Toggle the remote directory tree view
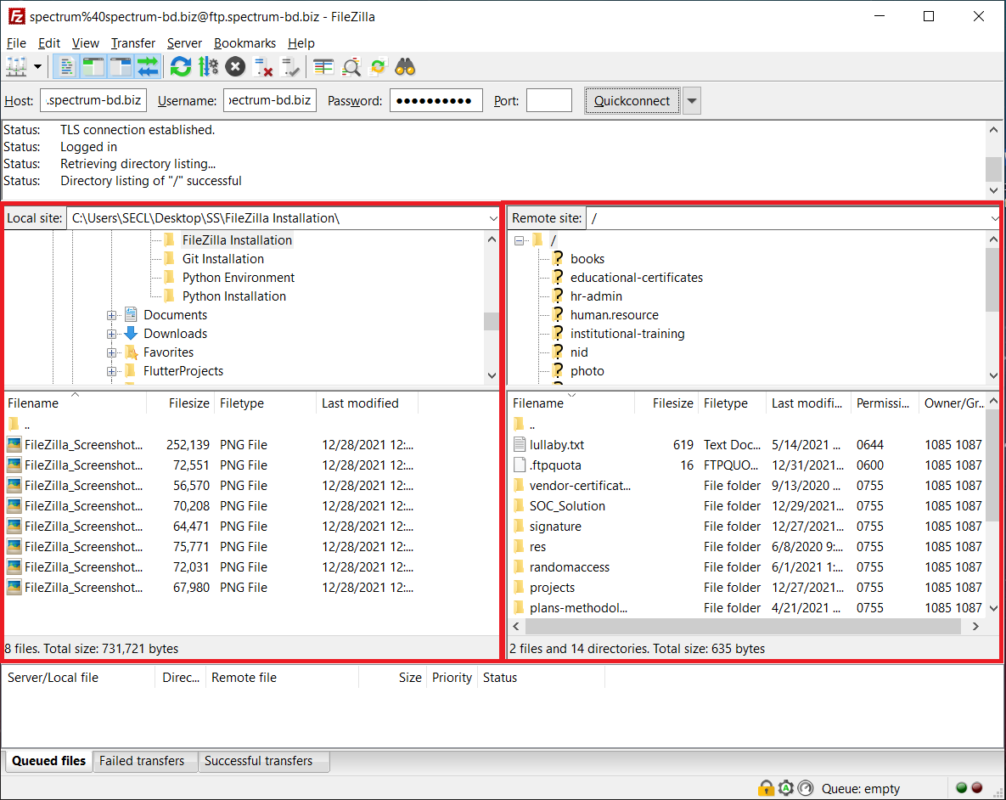1006x800 pixels. pos(120,67)
